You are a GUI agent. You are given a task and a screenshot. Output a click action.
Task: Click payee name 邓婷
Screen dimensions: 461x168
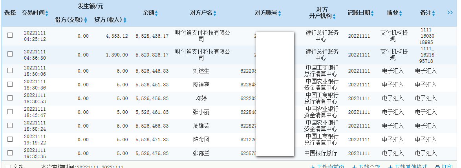(x=201, y=99)
